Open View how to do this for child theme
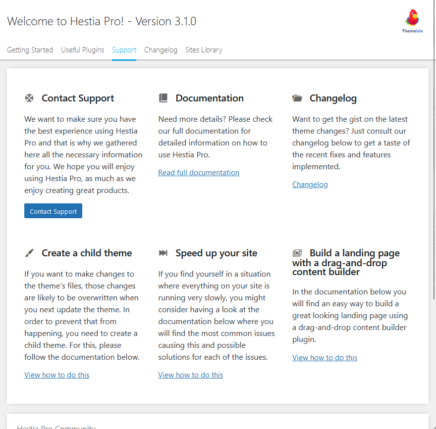 [x=56, y=375]
